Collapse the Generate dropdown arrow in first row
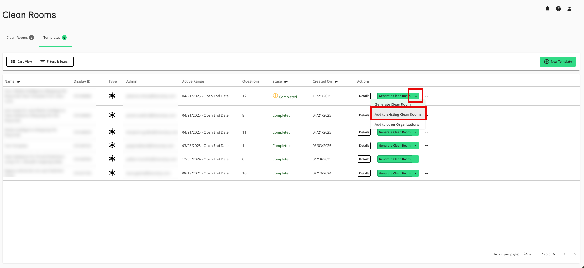 pos(416,96)
